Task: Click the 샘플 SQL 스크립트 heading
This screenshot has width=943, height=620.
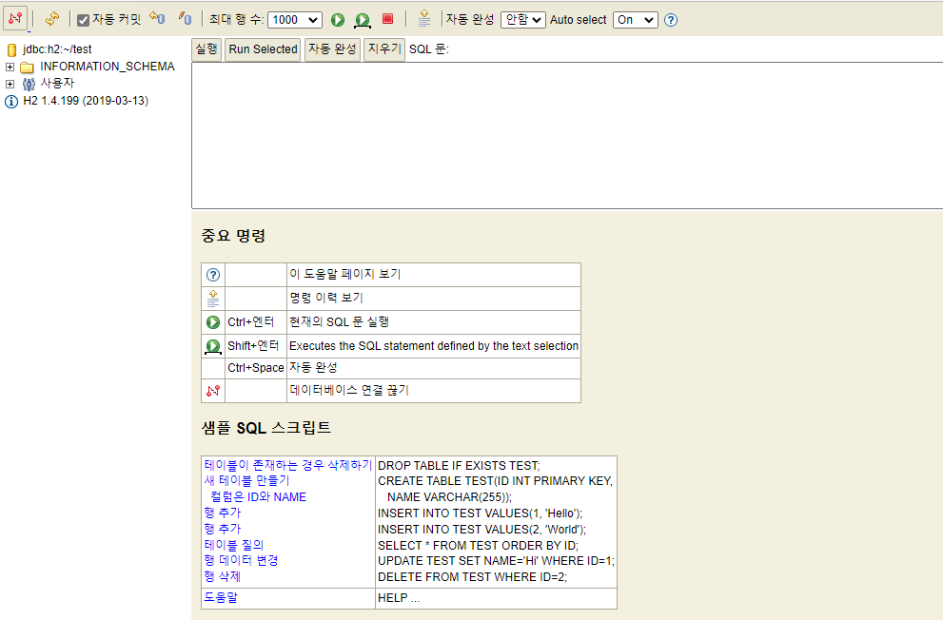Action: (x=265, y=428)
